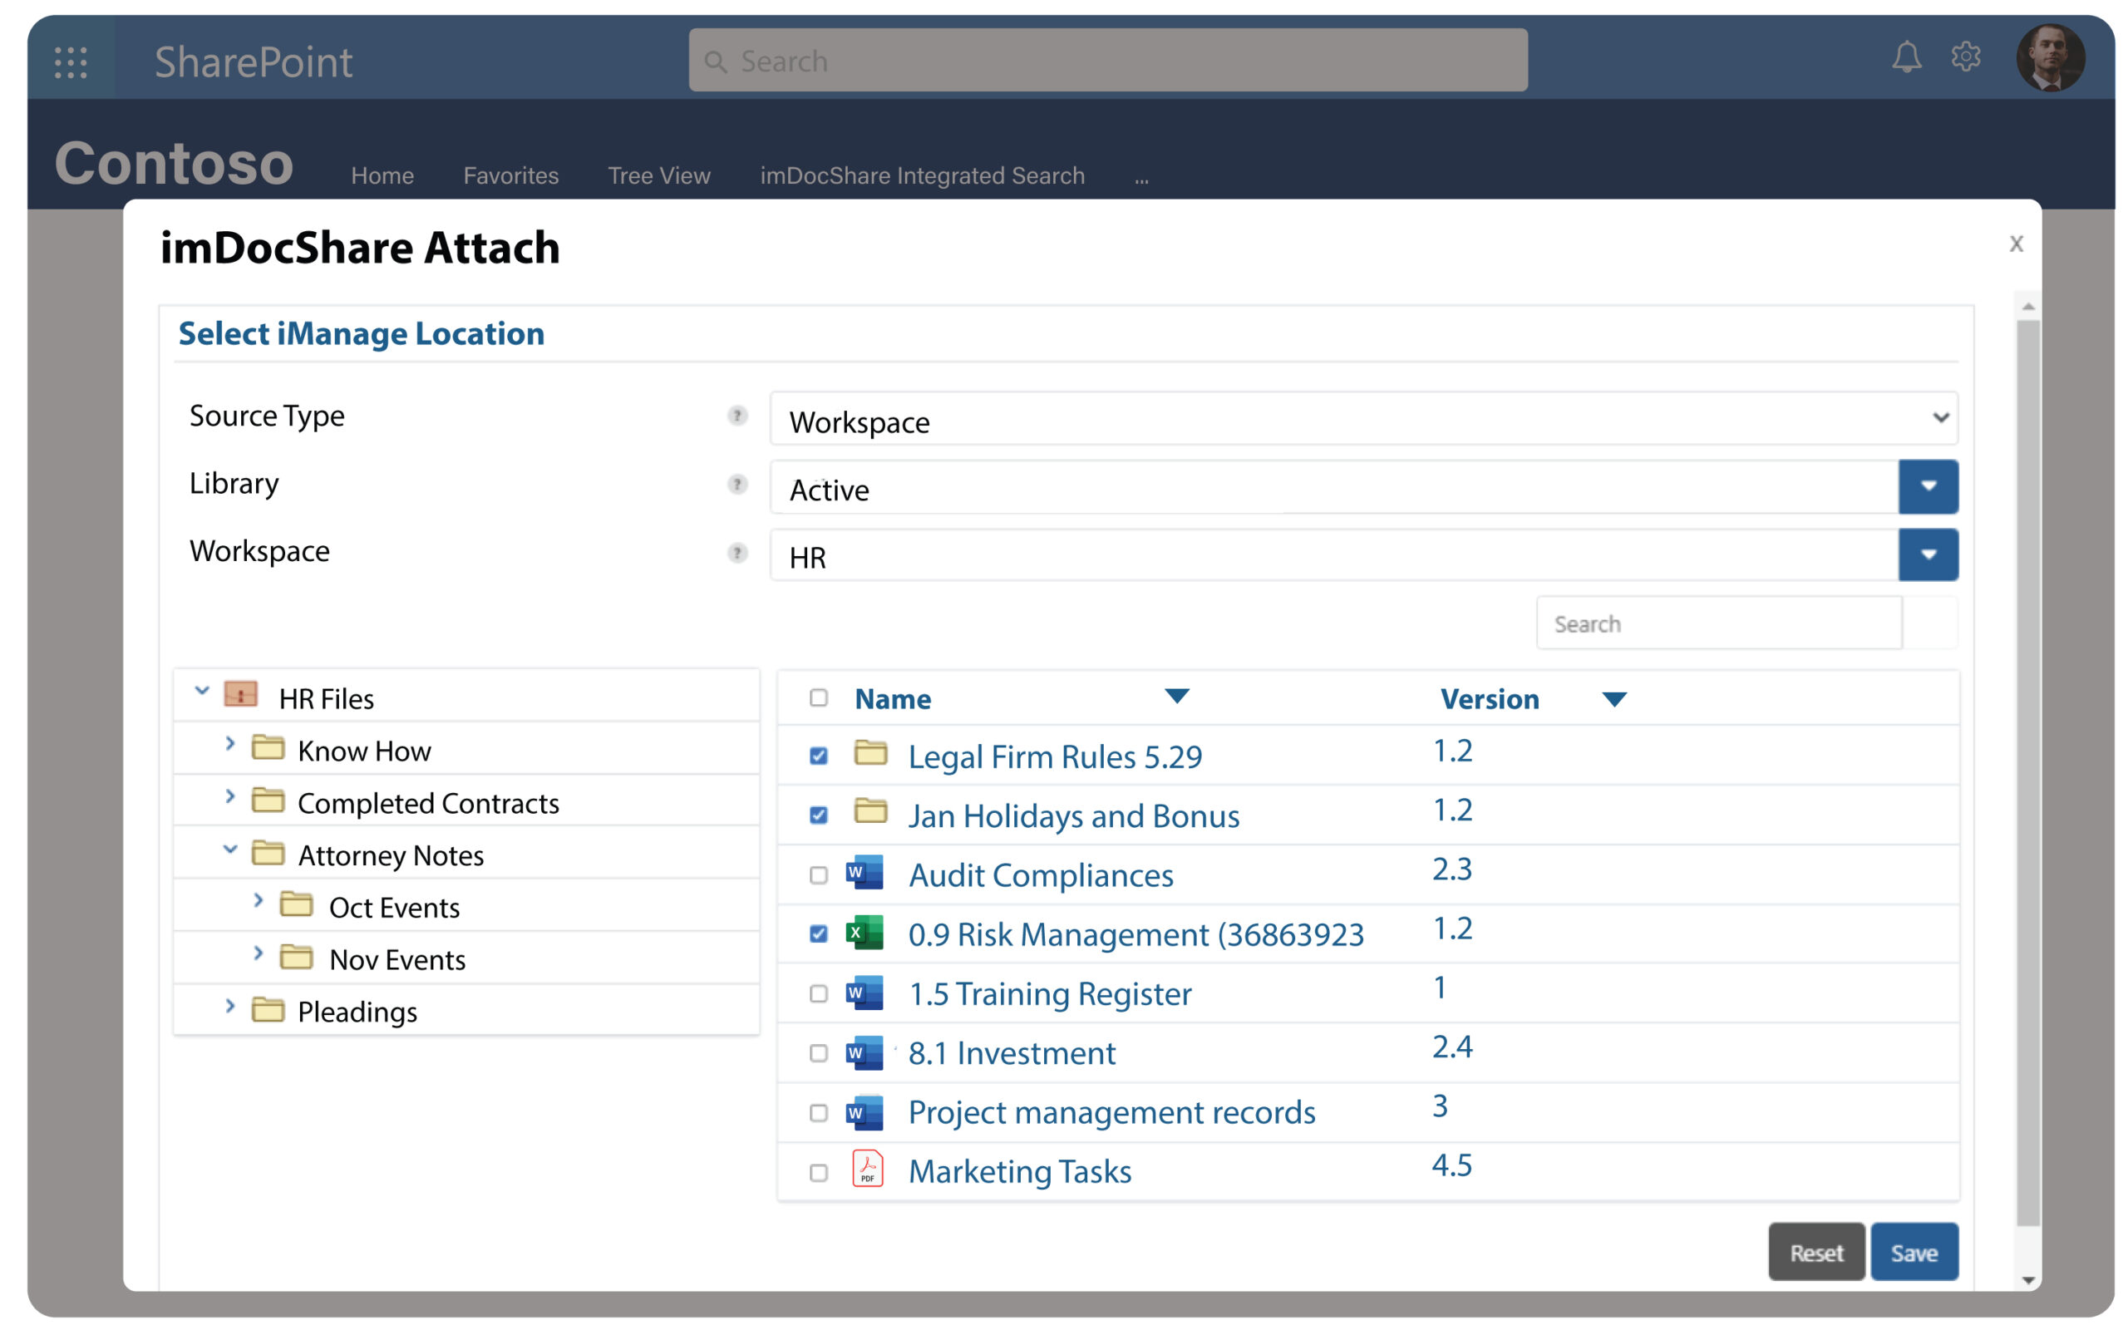Expand the Pleadings folder node
The width and height of the screenshot is (2128, 1330).
(x=230, y=1006)
